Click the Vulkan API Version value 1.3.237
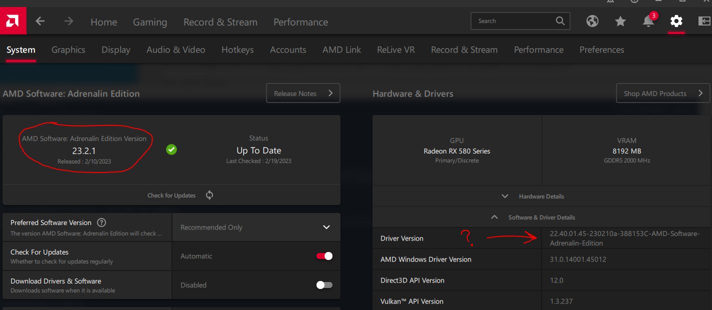Screen dimensions: 712x310 tap(561, 301)
